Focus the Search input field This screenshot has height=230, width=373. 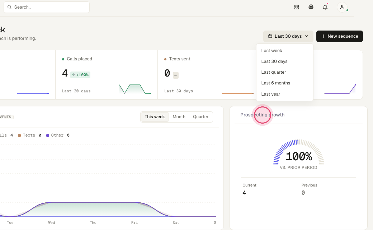47,7
